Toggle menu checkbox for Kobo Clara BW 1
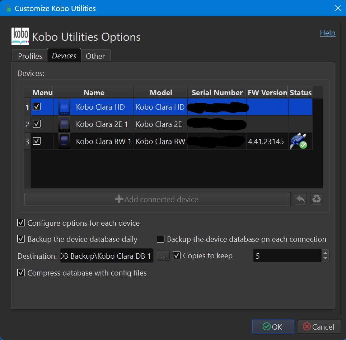 point(37,141)
